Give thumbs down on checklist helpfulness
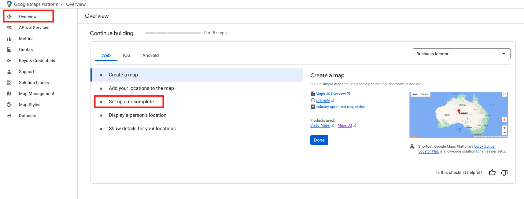 [x=504, y=173]
